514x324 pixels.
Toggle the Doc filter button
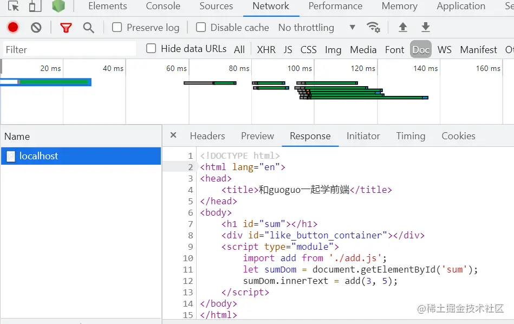[x=421, y=49]
